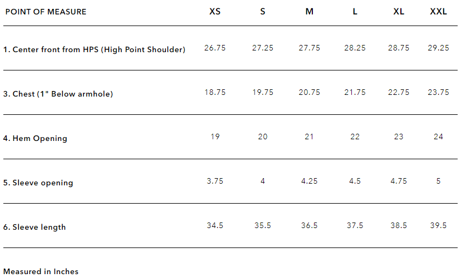Screen dimensions: 466x278
Task: Click the Measured in Inches note
Action: (x=41, y=271)
